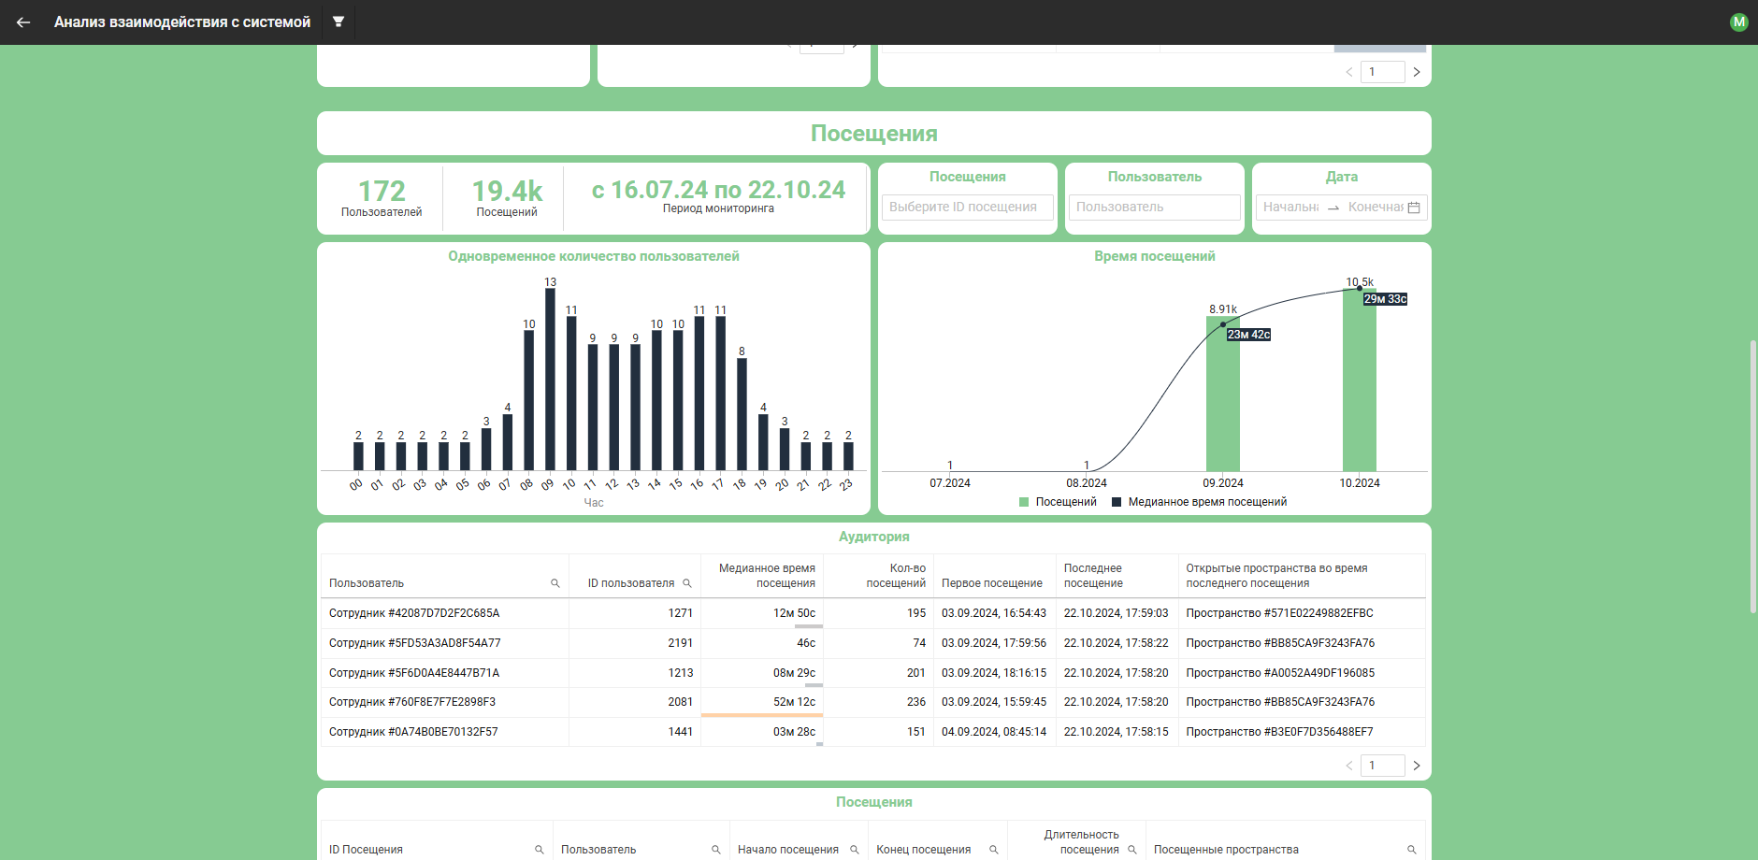Click the 29м 33с median time point label
The width and height of the screenshot is (1758, 860).
(1385, 299)
